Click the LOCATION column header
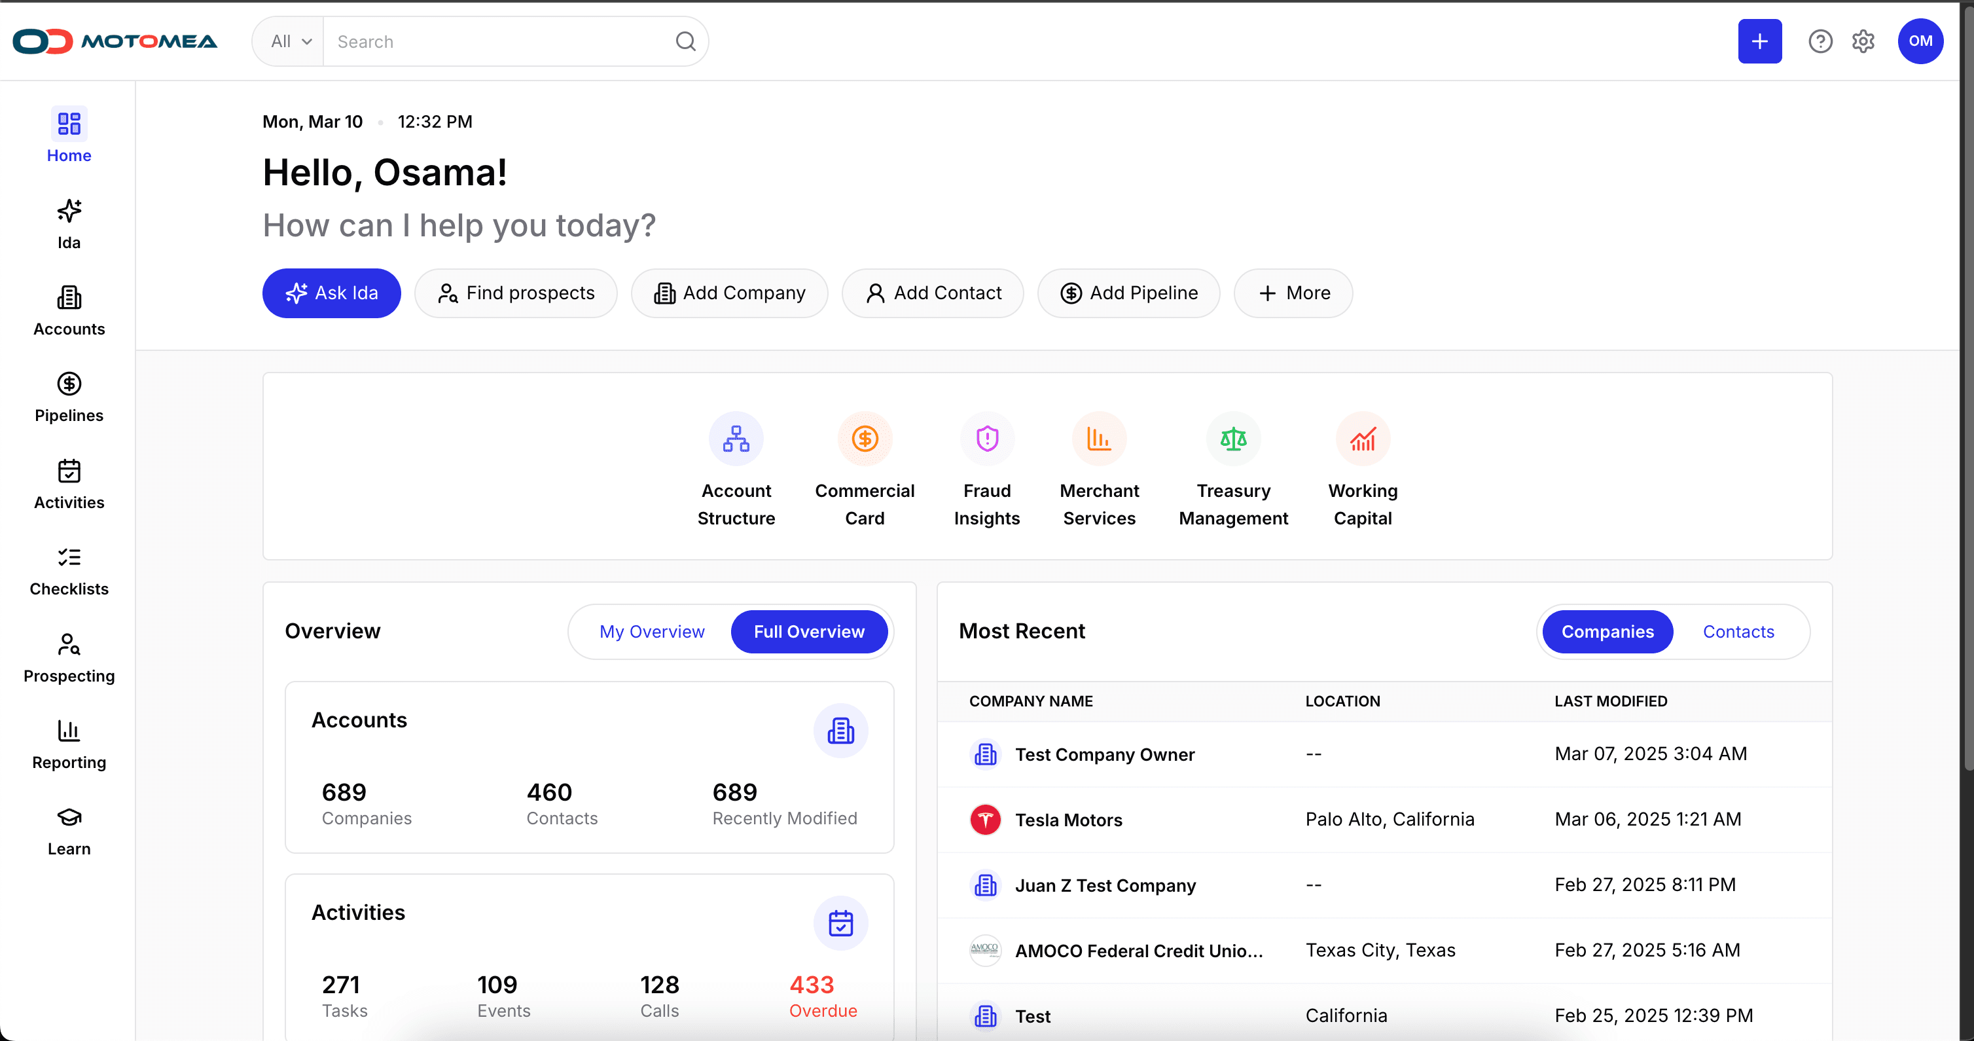1974x1041 pixels. pyautogui.click(x=1342, y=701)
